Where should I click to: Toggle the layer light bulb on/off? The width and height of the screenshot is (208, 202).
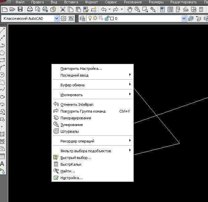90,18
